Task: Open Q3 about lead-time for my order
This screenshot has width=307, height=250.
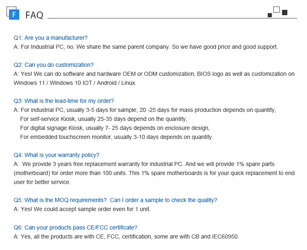Action: click(x=64, y=101)
